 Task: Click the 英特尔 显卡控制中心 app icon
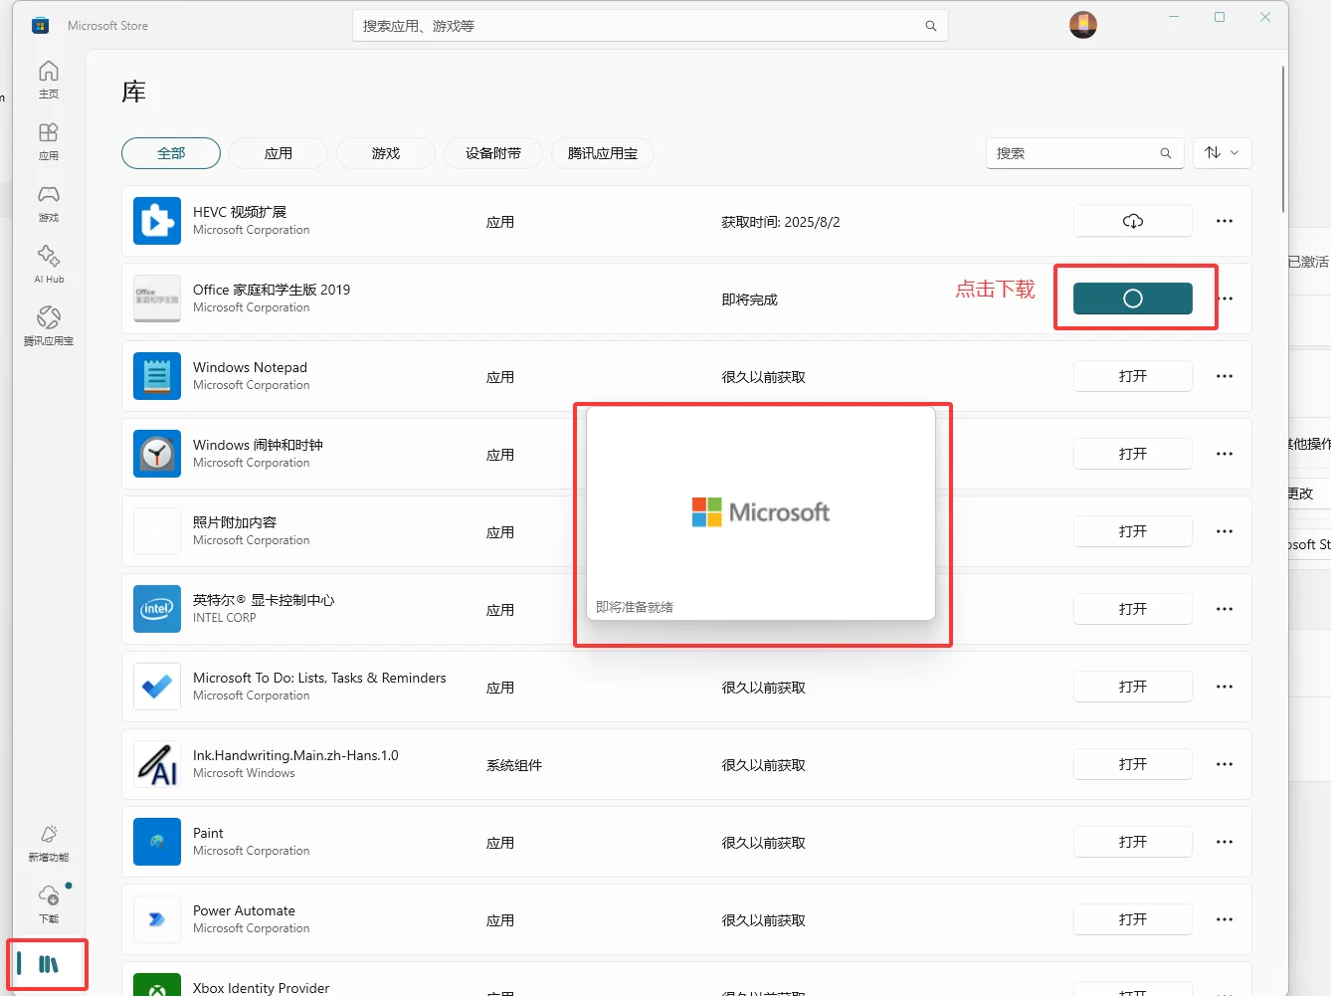point(157,609)
